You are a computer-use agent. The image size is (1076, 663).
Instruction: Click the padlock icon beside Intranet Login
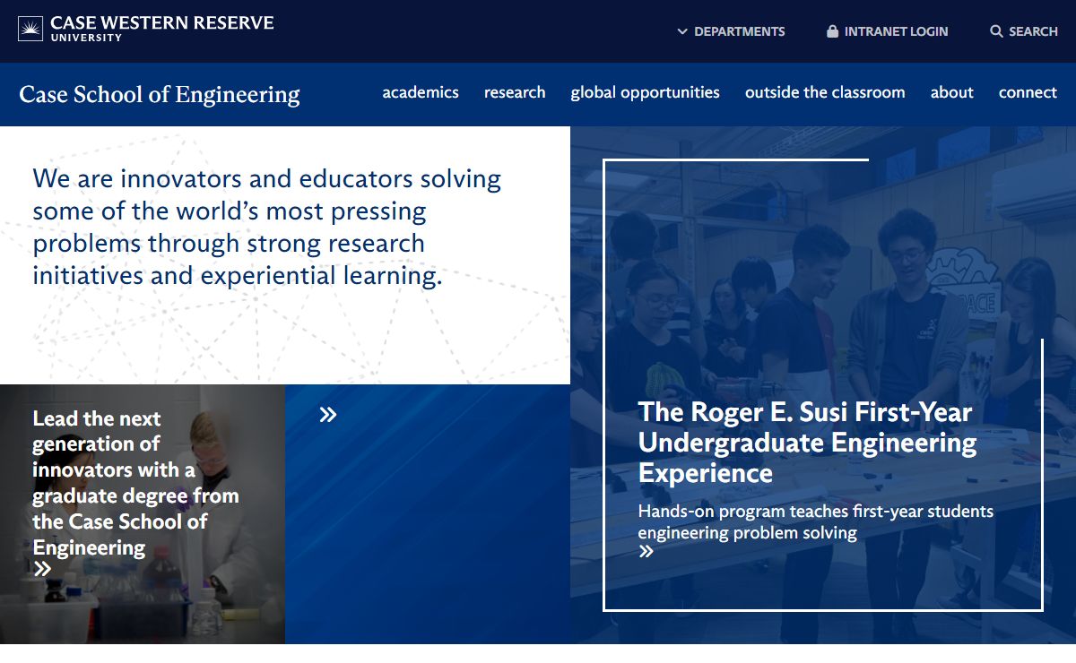pos(832,31)
